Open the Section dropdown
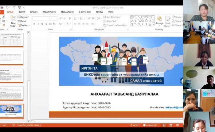This screenshot has width=215, height=132. [x=24, y=25]
